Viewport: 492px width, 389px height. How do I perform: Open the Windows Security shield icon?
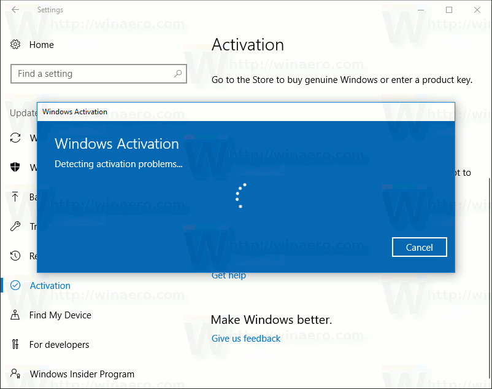(x=15, y=168)
